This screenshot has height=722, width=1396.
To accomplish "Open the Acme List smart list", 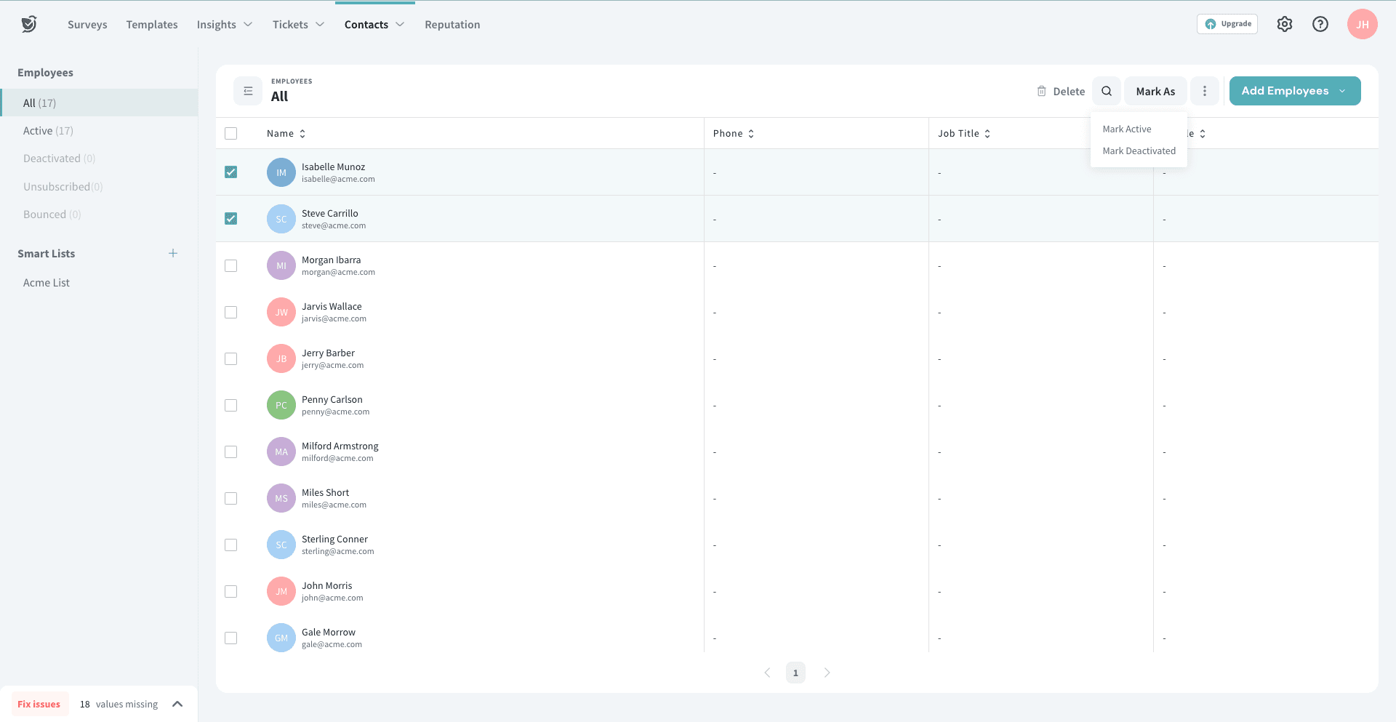I will coord(47,283).
